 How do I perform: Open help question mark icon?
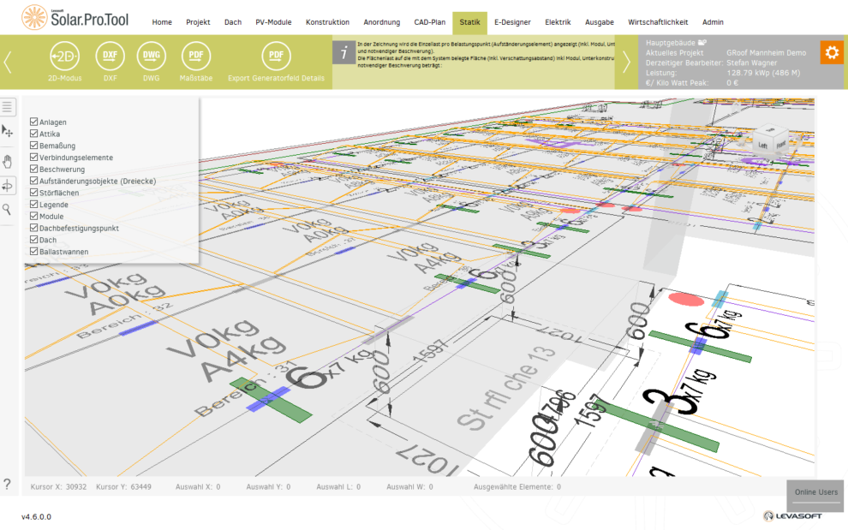point(8,485)
